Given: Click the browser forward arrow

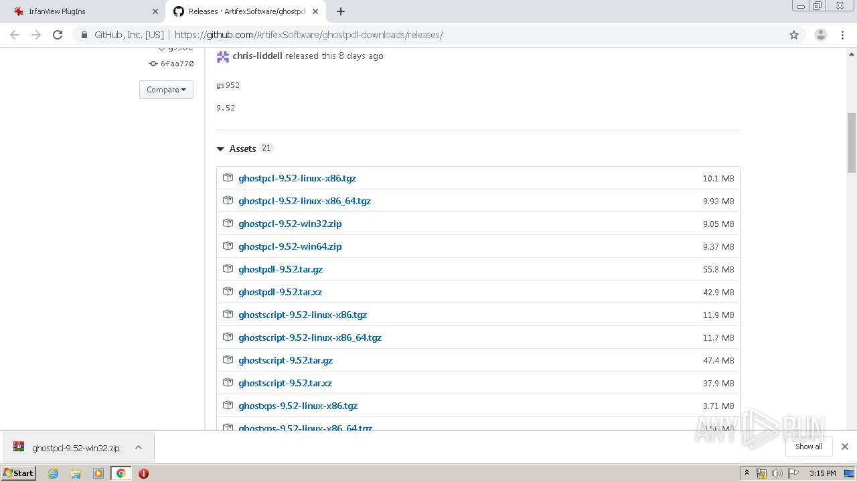Looking at the screenshot, I should 36,35.
